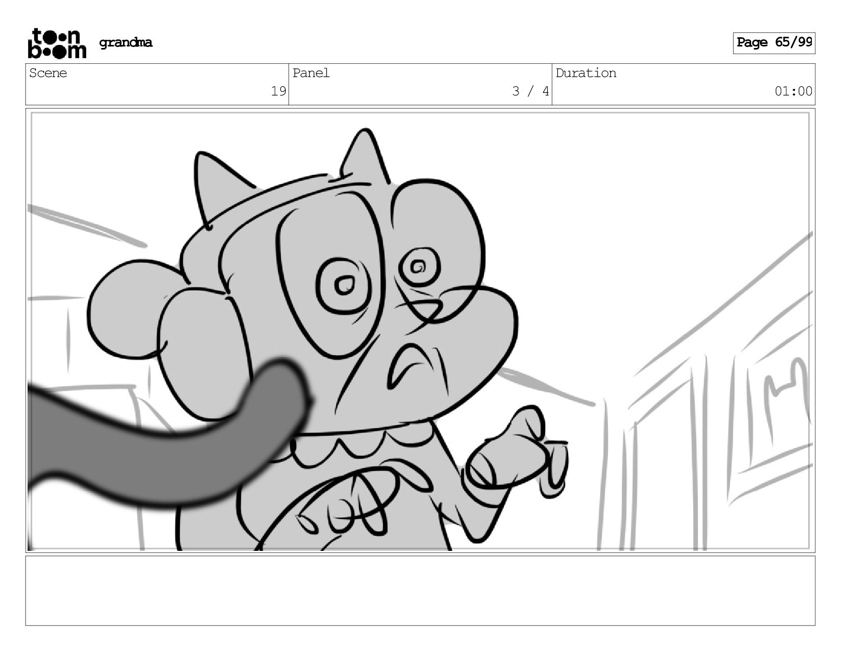Click the 'Panel' header label
842x651 pixels.
coord(311,73)
